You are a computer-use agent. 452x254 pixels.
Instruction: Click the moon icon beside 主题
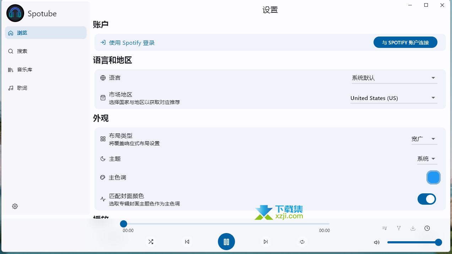103,159
